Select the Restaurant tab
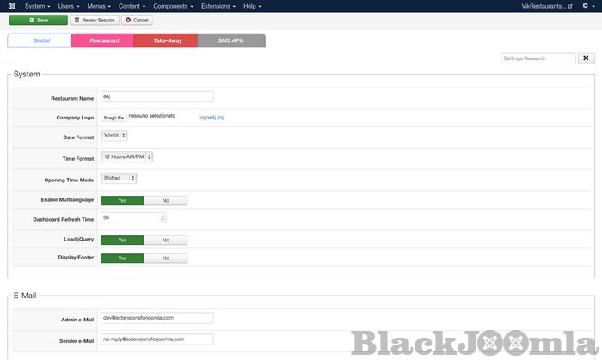602x360 pixels. click(101, 40)
